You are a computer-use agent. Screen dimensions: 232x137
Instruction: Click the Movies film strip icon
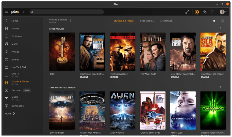pyautogui.click(x=7, y=29)
